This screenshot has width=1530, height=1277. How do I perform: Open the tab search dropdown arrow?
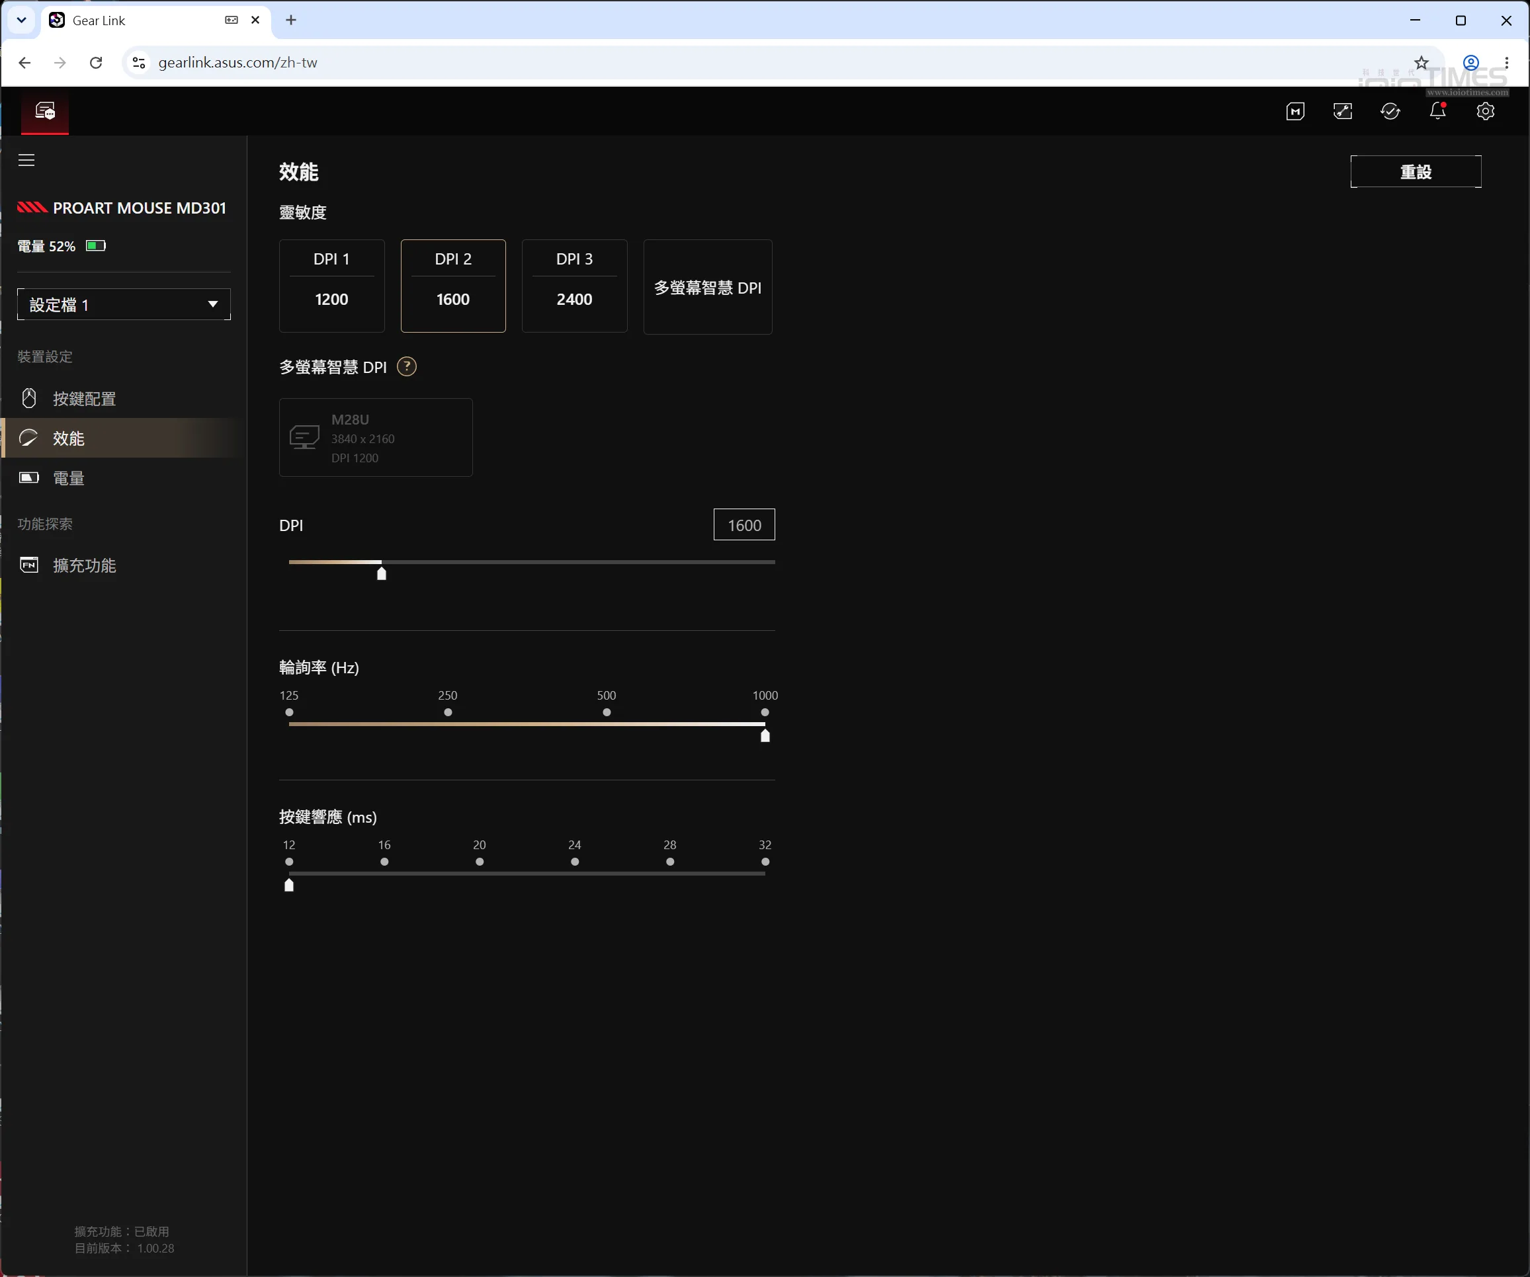[x=22, y=21]
